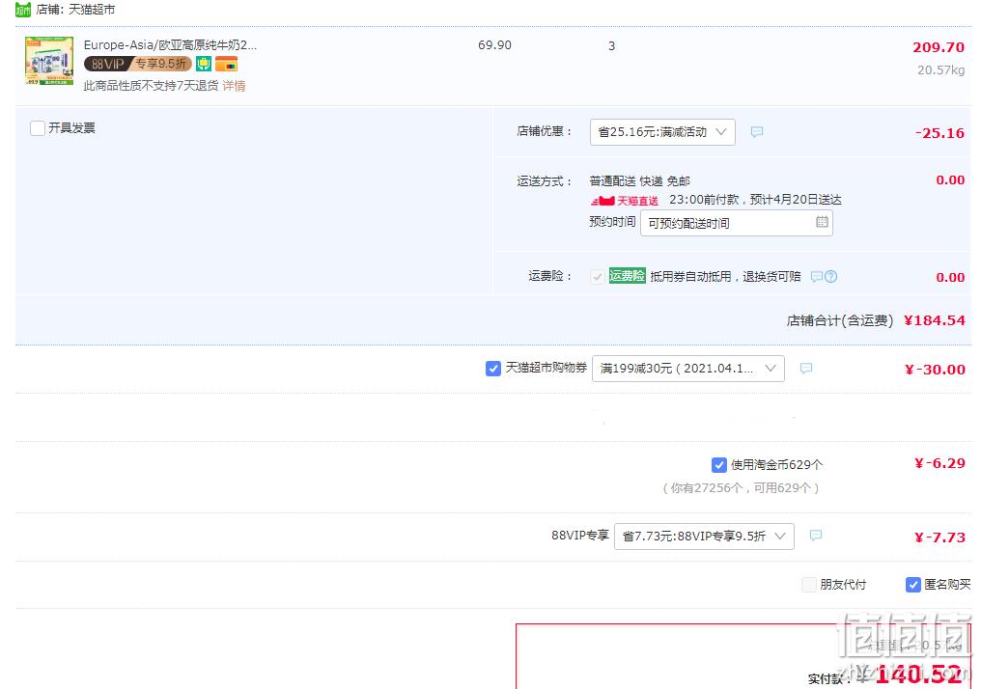Uncheck the 天猫超市购物券 checkbox
Image resolution: width=981 pixels, height=689 pixels.
(493, 369)
